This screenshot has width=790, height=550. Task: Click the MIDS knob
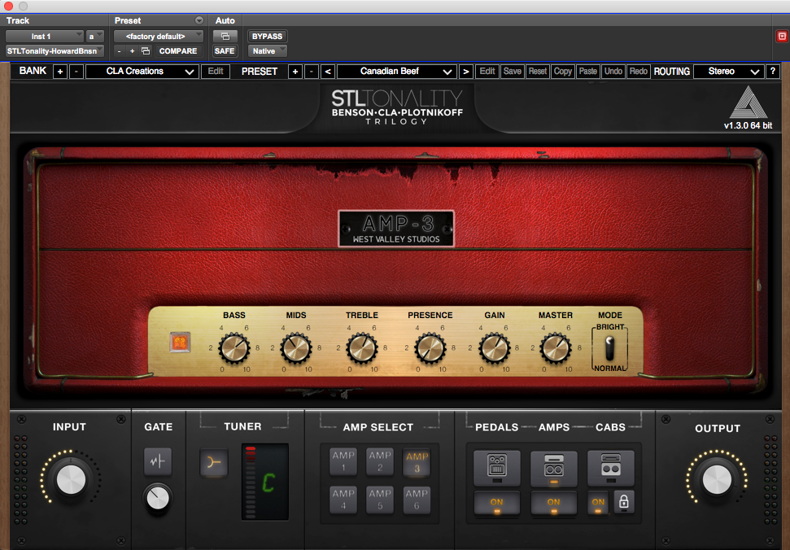point(296,348)
